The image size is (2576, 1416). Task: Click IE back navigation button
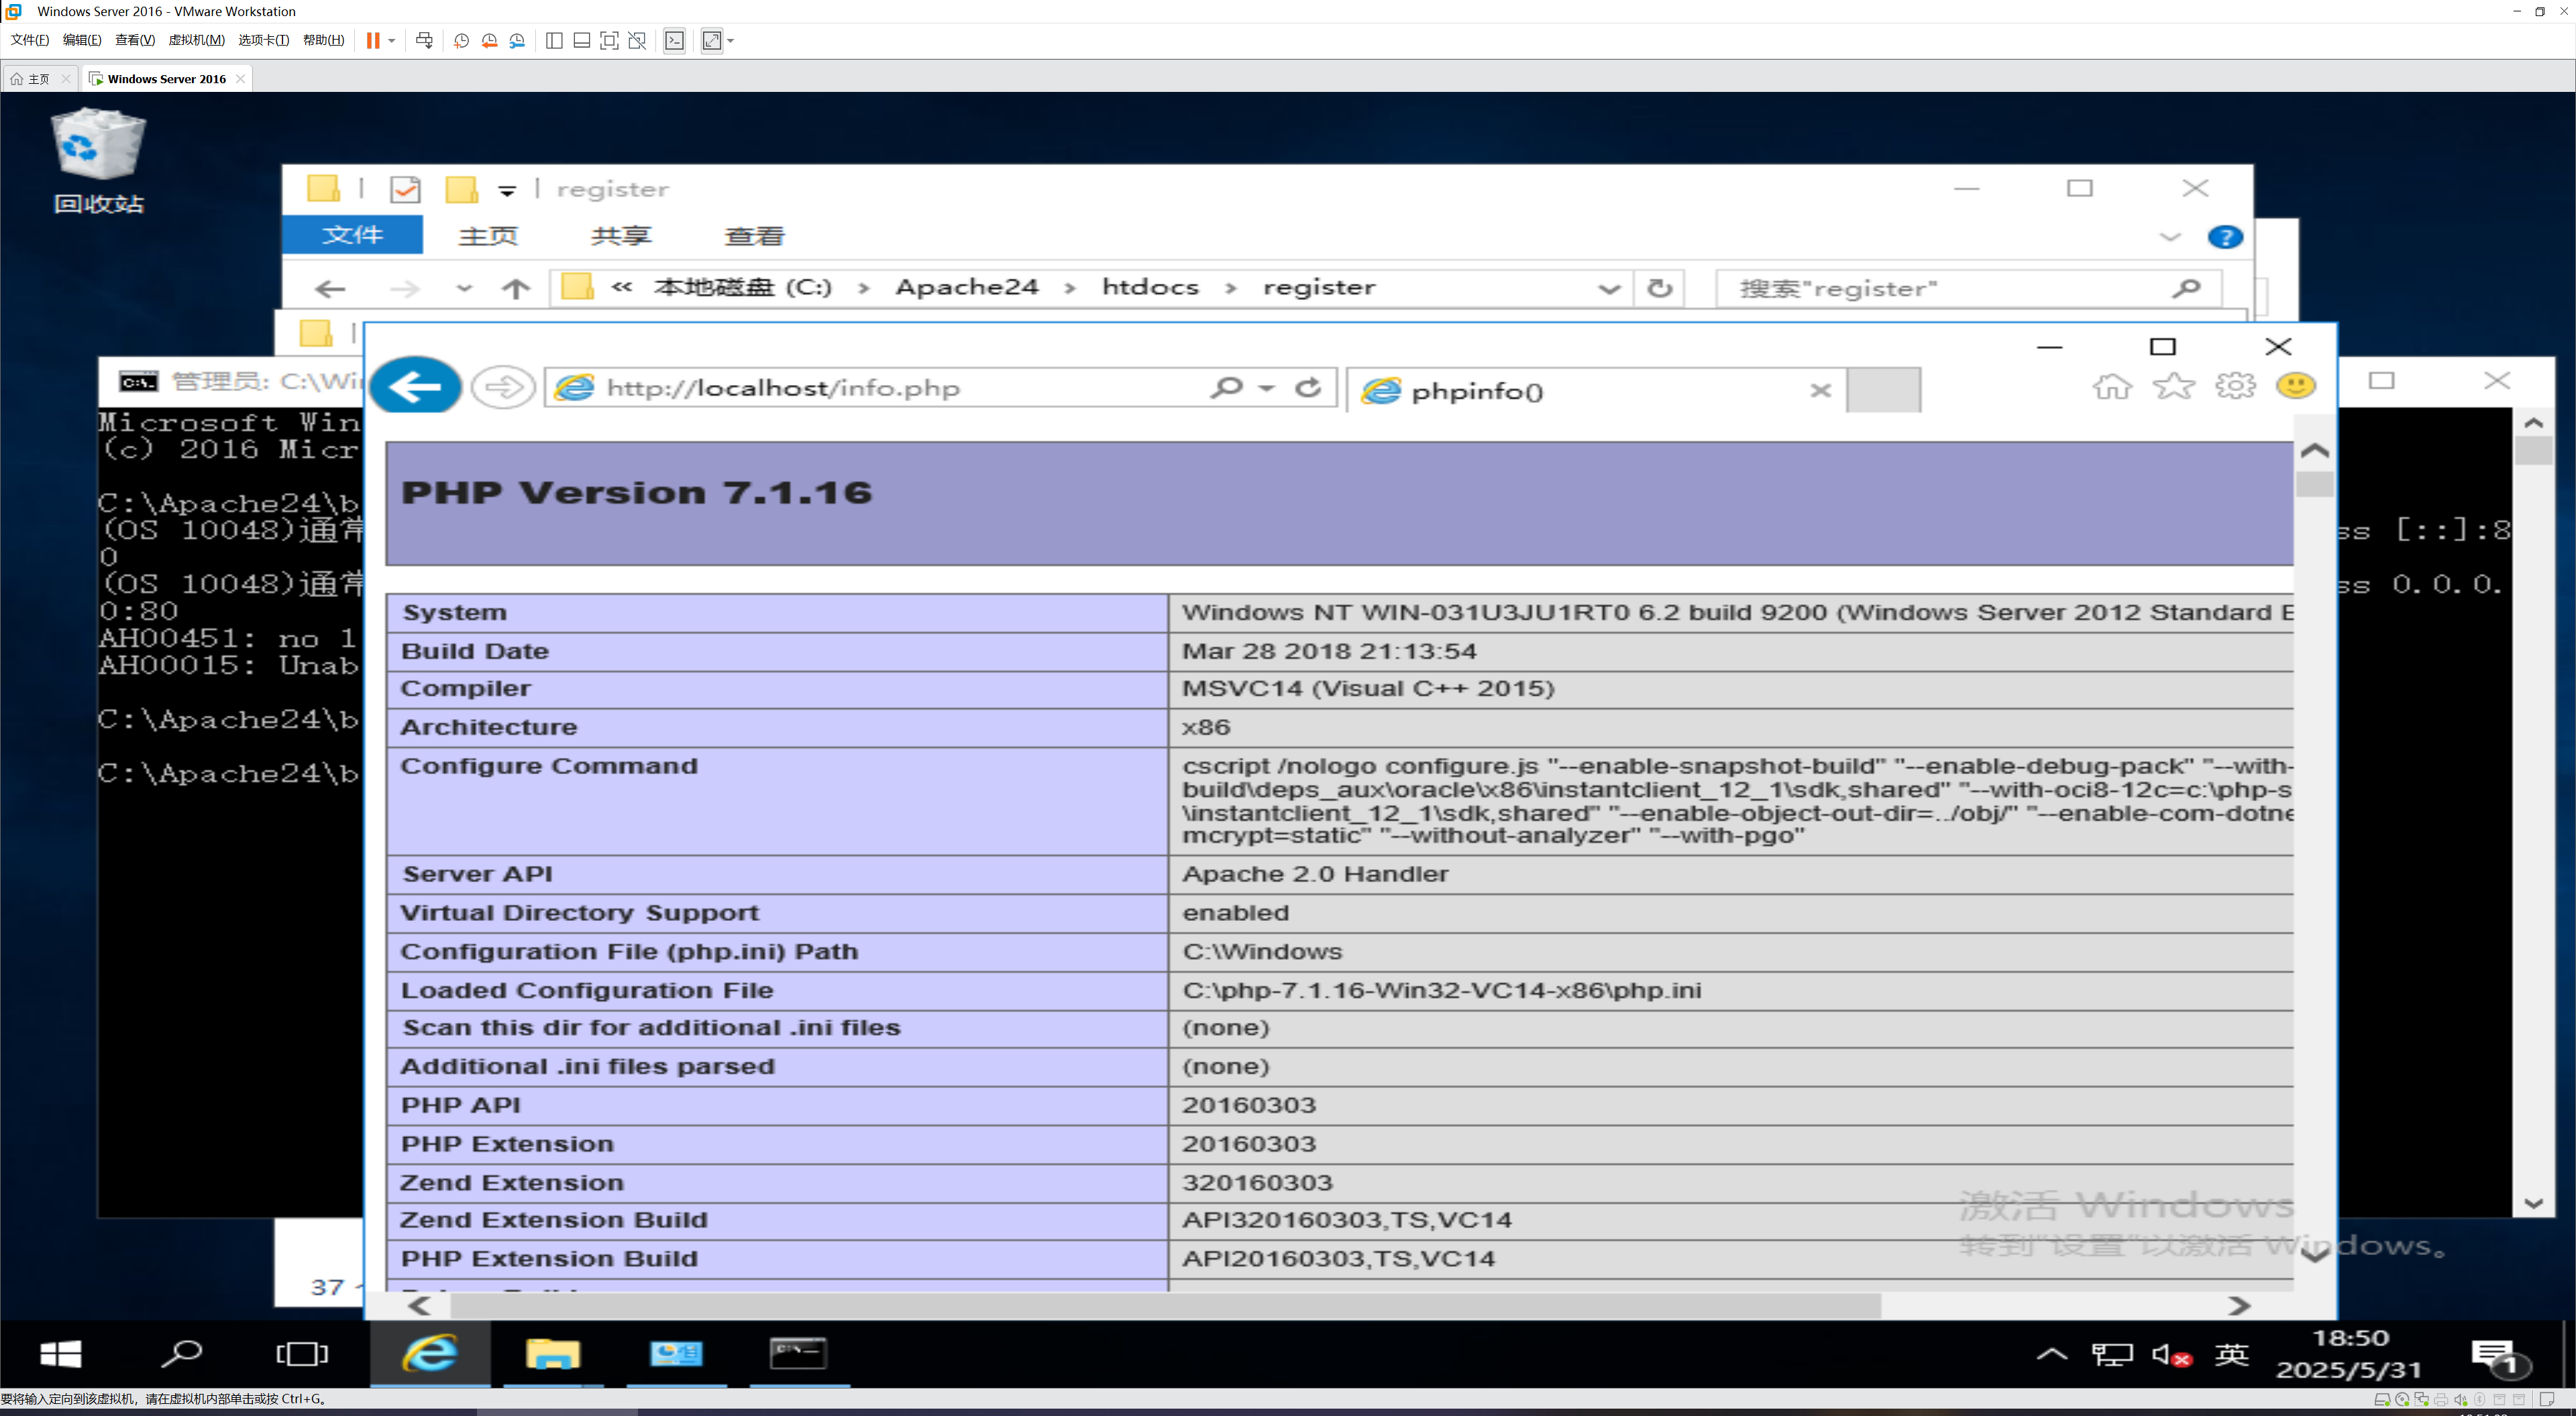pos(416,387)
